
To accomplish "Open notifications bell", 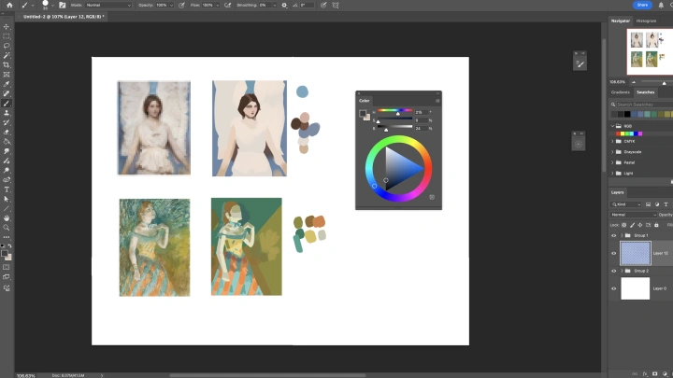I will (661, 6).
